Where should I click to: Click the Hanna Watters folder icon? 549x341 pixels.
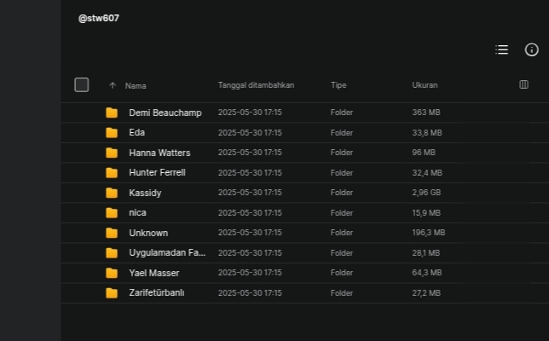(x=112, y=153)
